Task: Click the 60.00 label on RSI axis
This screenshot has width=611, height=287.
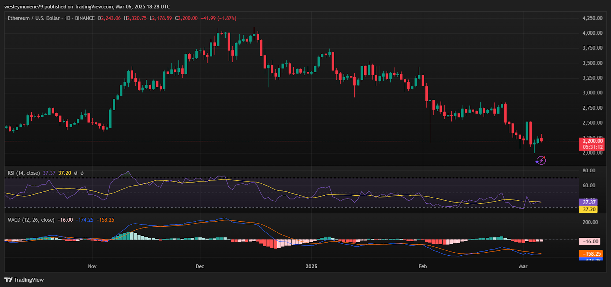Action: coord(589,185)
